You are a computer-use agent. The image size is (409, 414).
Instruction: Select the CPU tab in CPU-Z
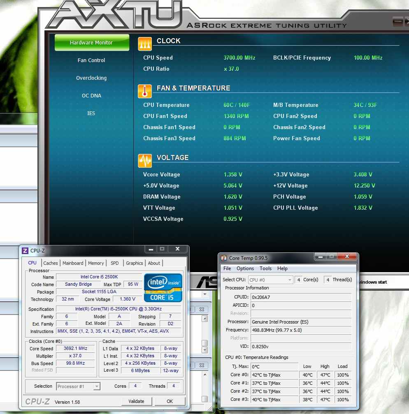pyautogui.click(x=32, y=263)
